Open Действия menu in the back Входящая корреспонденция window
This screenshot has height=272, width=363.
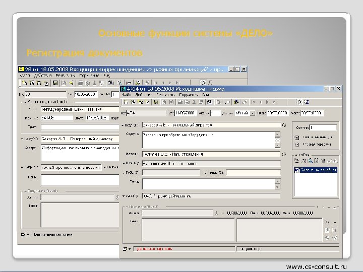click(43, 76)
